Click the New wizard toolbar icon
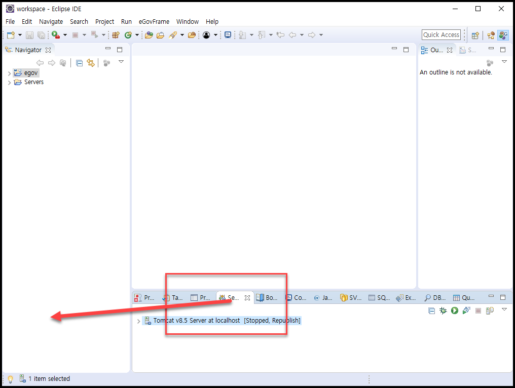This screenshot has width=515, height=388. coord(11,35)
